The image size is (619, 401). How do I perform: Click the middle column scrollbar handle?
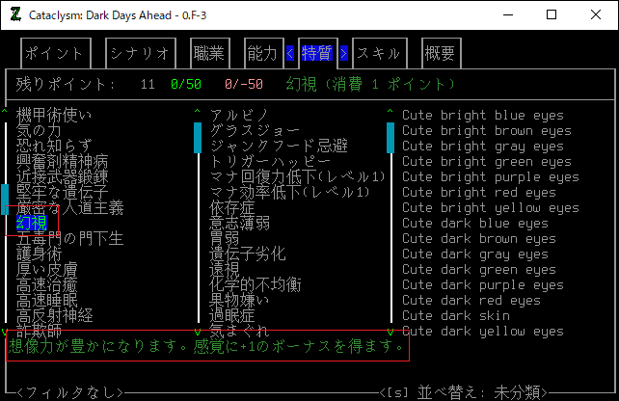point(198,131)
